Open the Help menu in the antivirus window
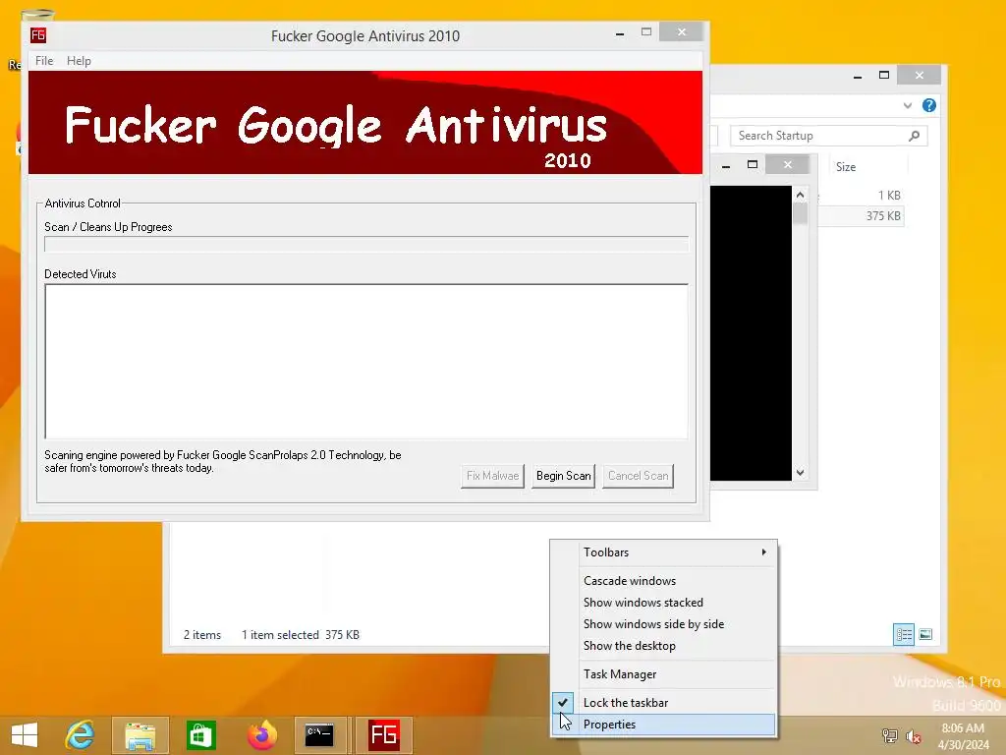Viewport: 1006px width, 755px height. pos(79,60)
